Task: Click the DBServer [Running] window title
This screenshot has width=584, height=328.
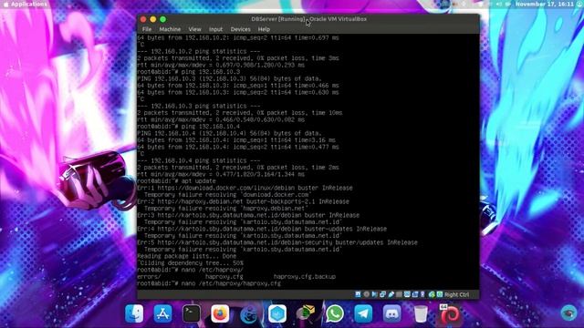Action: [x=308, y=19]
